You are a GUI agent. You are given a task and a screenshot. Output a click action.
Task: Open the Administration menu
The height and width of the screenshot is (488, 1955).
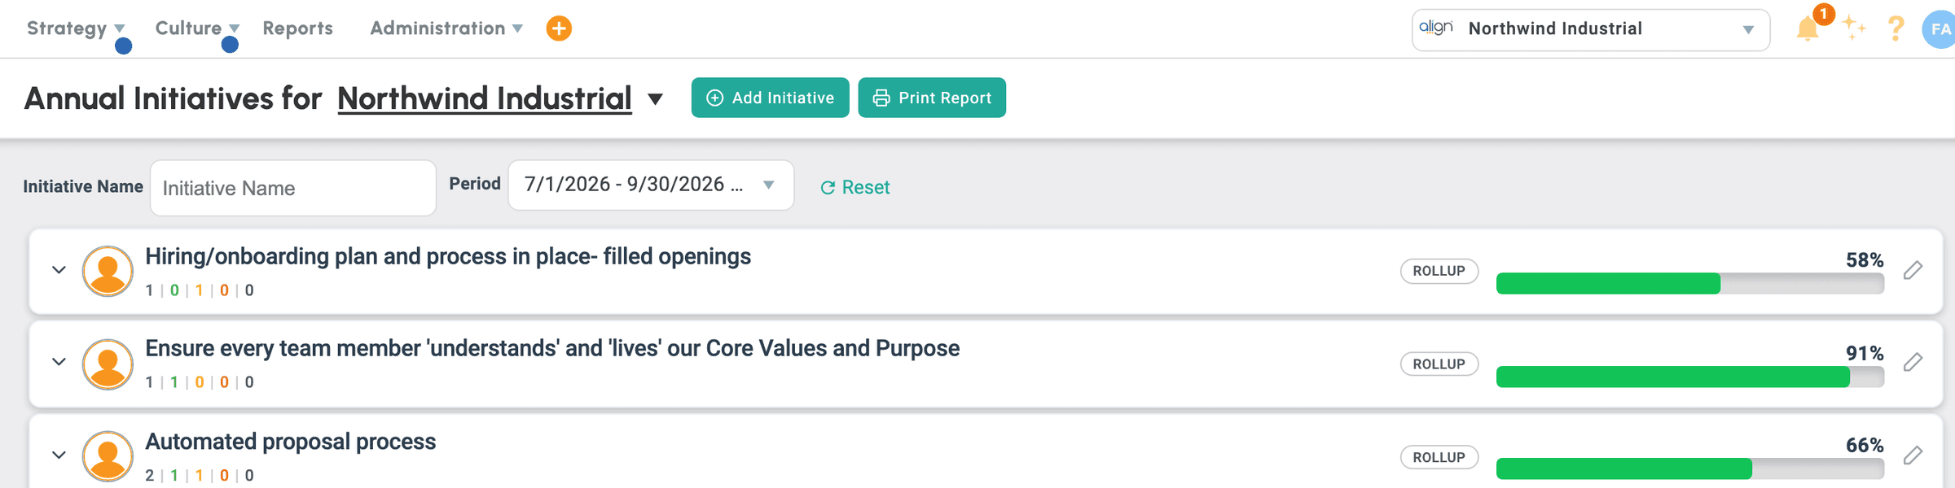[x=446, y=28]
